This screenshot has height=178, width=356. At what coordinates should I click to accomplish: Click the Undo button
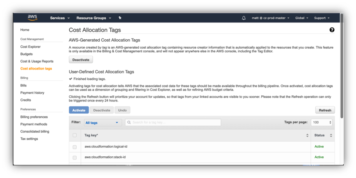(122, 110)
